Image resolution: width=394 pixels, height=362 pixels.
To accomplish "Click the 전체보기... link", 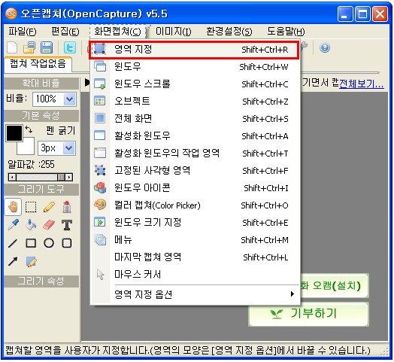I will [x=362, y=84].
